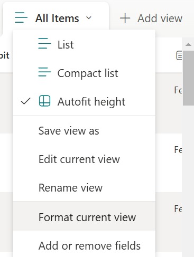194x257 pixels.
Task: Choose Autofit height layout
Action: [84, 101]
